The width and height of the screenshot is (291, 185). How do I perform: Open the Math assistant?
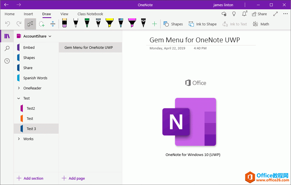(260, 24)
